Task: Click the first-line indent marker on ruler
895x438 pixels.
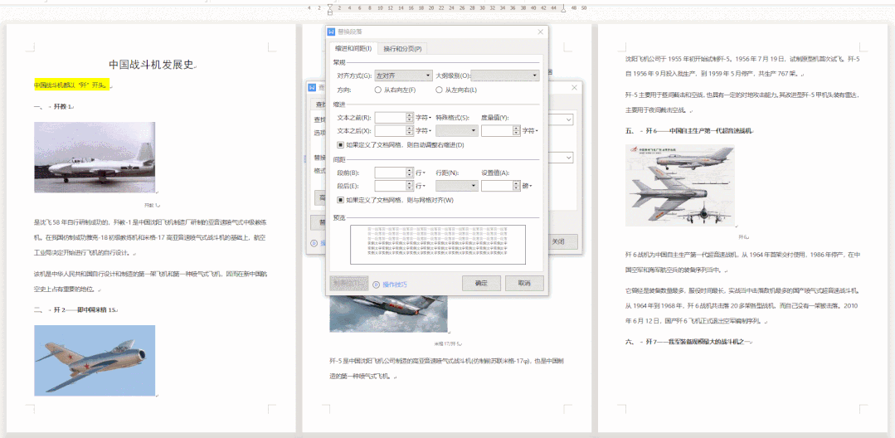Action: (x=330, y=7)
